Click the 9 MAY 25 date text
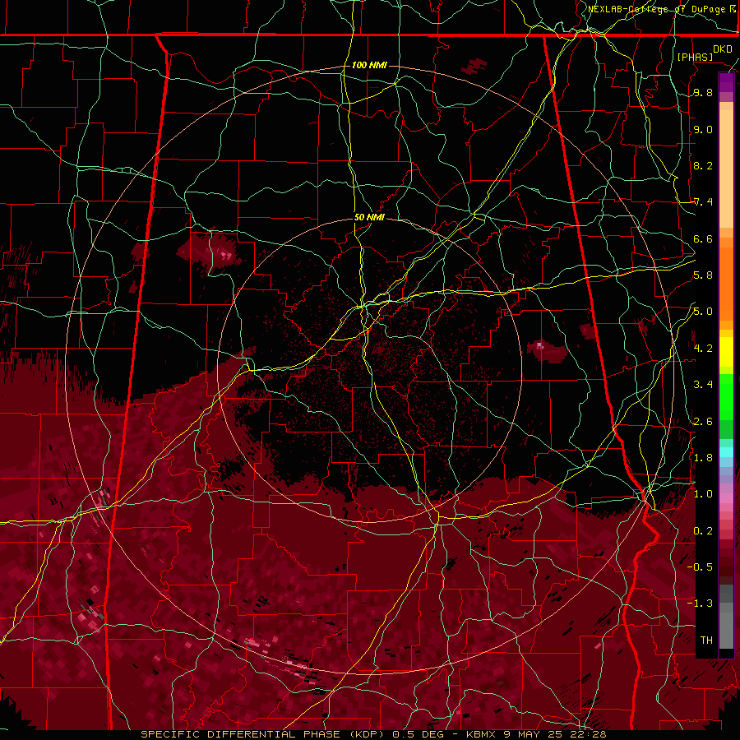The width and height of the screenshot is (740, 740). (531, 734)
